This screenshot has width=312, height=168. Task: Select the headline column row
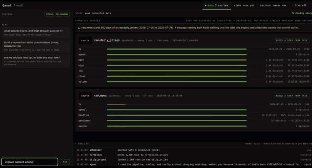click(194, 115)
